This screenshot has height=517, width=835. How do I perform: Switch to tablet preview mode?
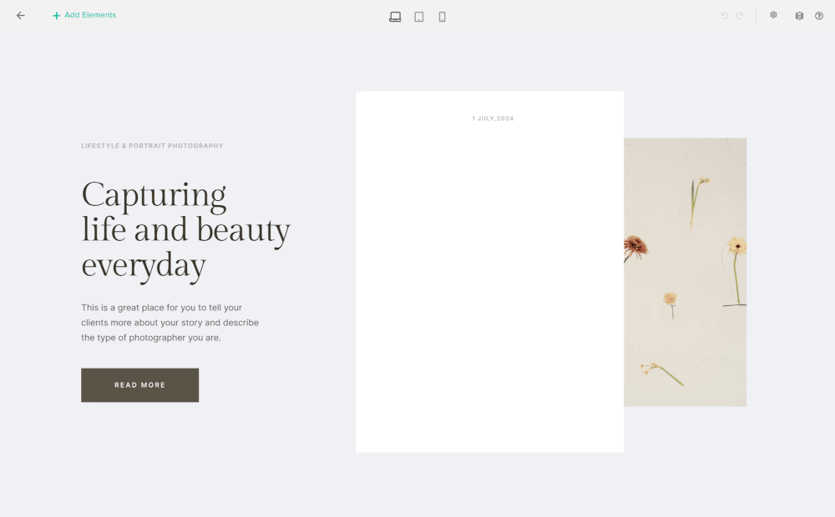tap(419, 17)
